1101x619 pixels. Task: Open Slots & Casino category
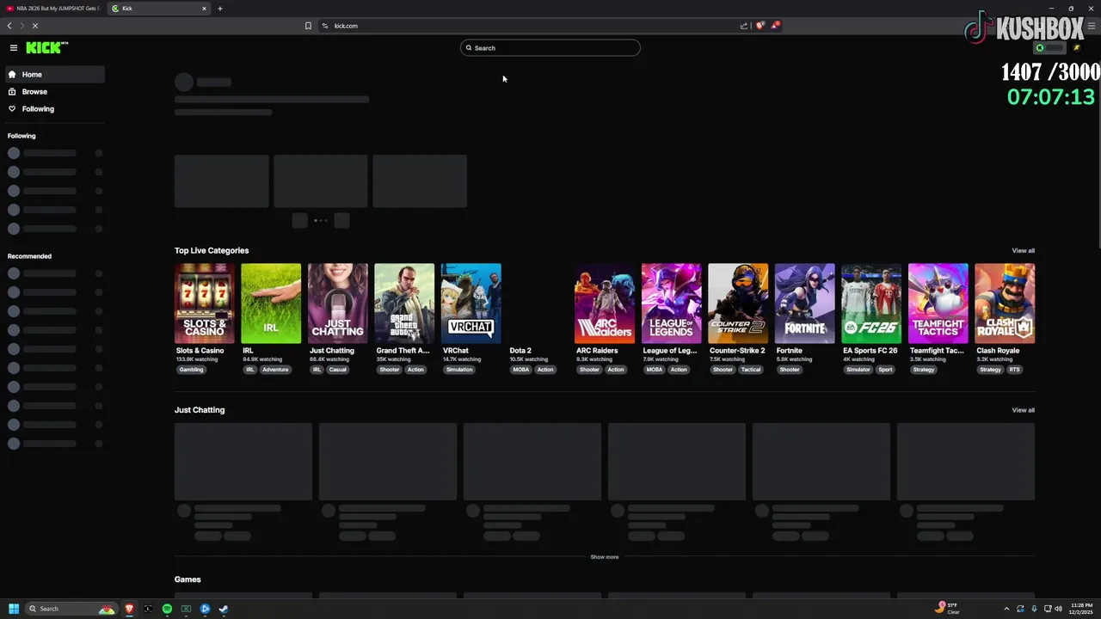(x=205, y=303)
